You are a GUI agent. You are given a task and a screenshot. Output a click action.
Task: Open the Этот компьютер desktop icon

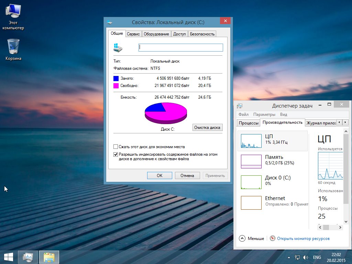[13, 12]
